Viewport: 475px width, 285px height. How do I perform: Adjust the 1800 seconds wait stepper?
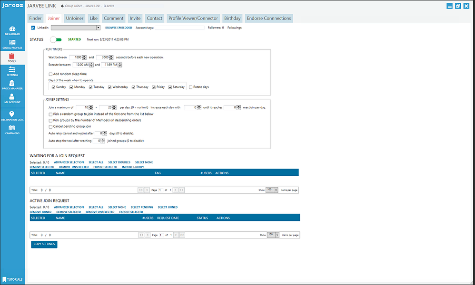click(x=84, y=57)
